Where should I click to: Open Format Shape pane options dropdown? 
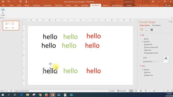tap(169, 22)
